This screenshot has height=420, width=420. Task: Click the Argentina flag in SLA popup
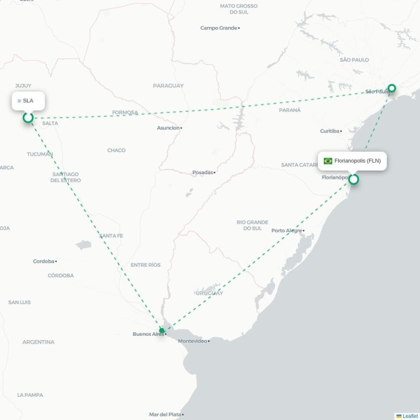[19, 101]
